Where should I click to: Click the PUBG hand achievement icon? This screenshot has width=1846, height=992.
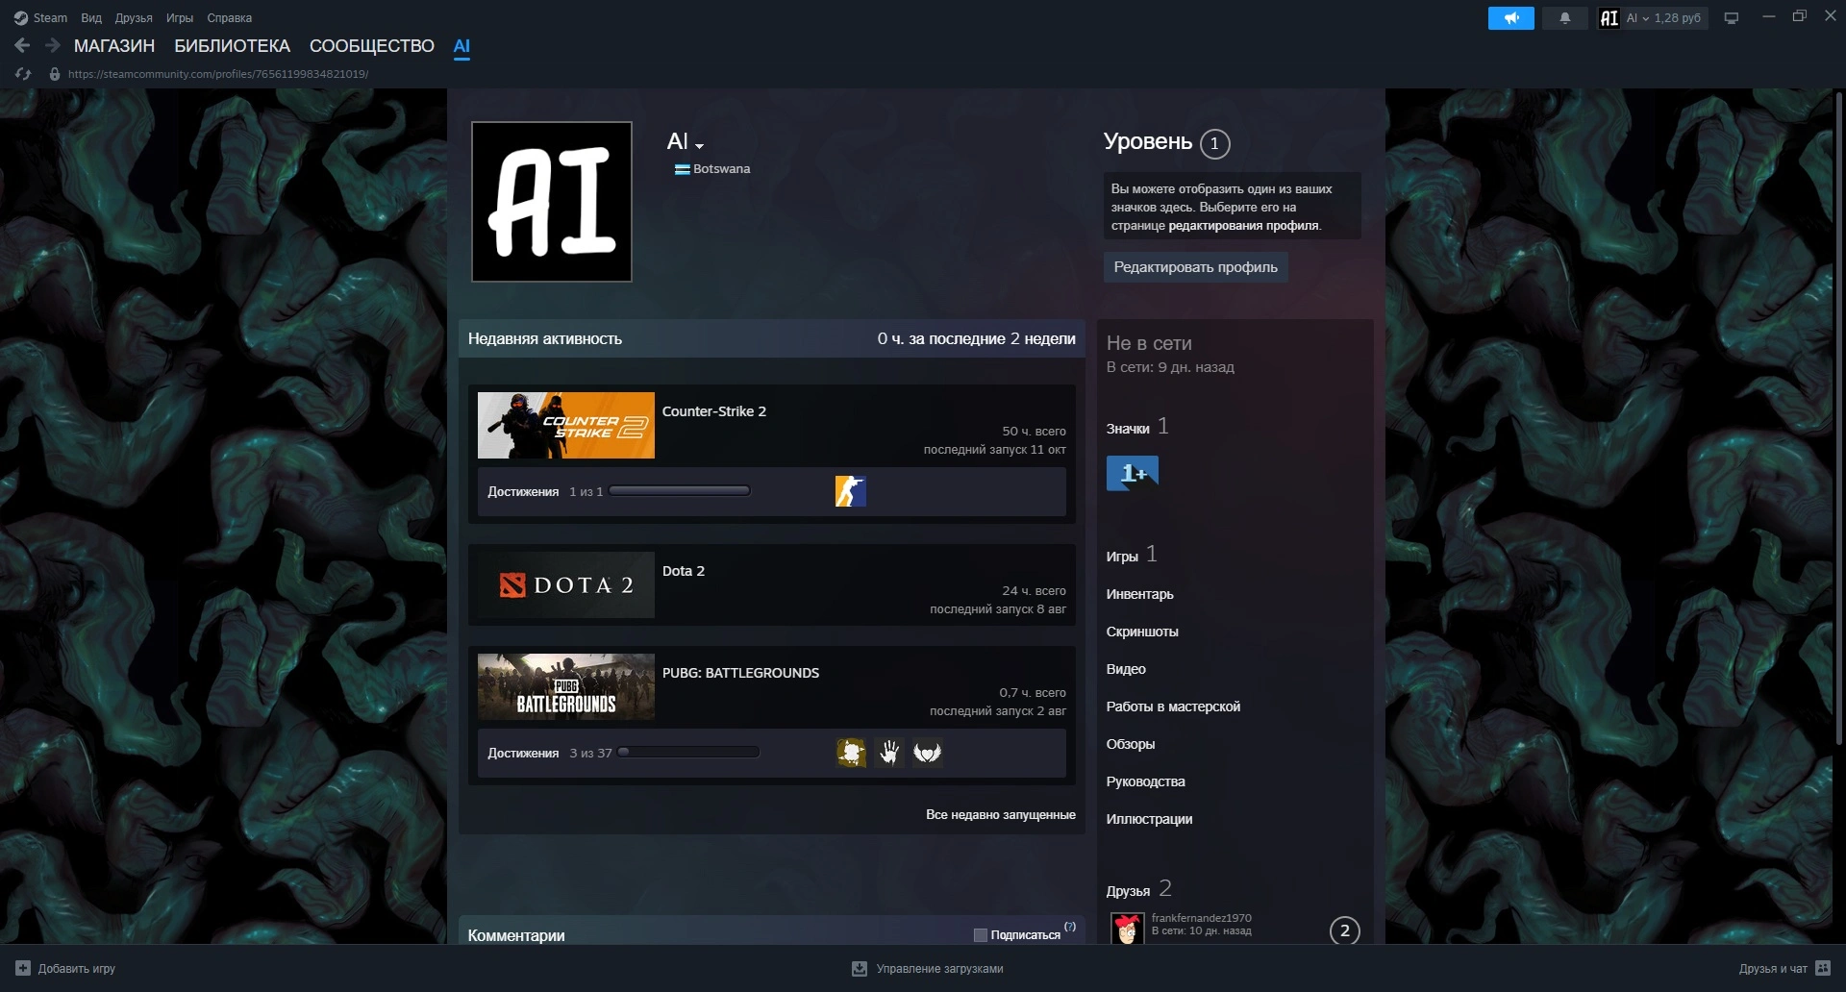[x=889, y=753]
